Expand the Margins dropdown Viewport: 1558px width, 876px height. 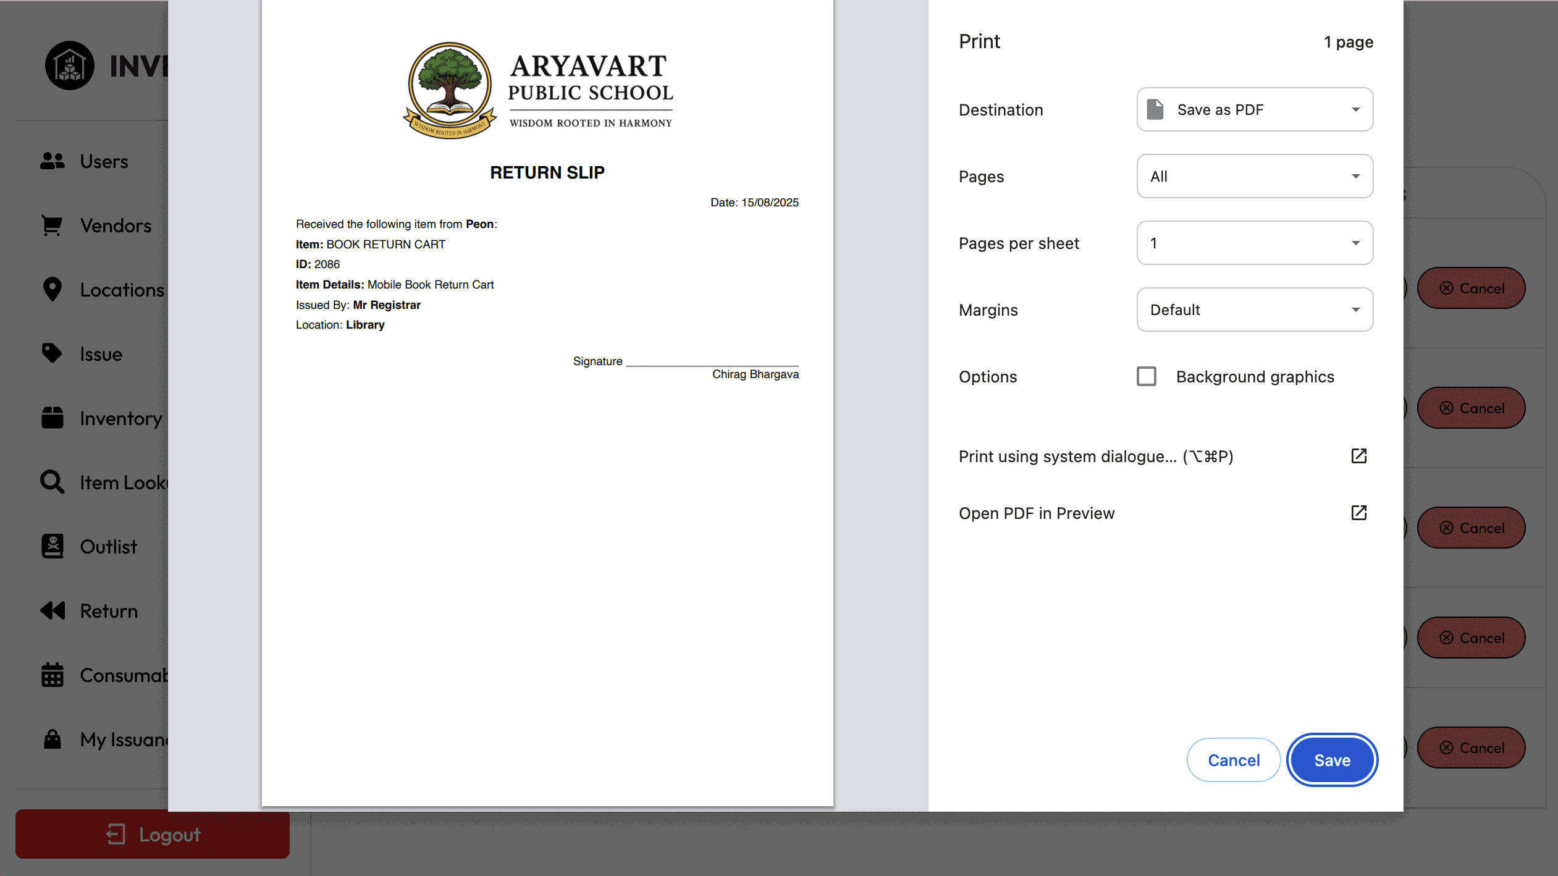coord(1255,310)
